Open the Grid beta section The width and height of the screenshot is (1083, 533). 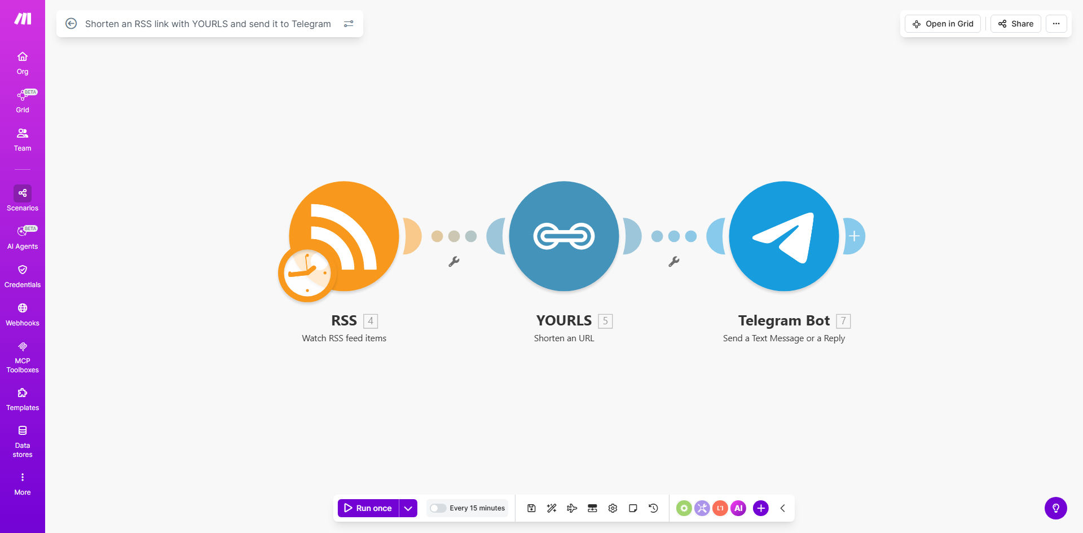[x=23, y=102]
